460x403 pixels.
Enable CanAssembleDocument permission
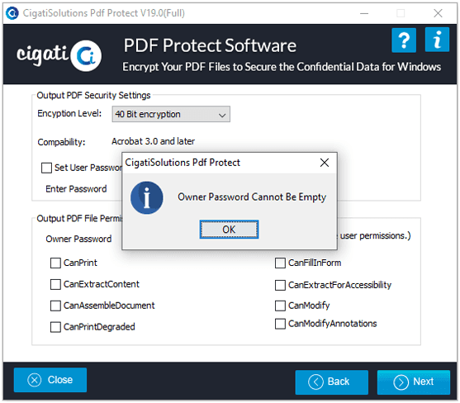click(x=55, y=306)
